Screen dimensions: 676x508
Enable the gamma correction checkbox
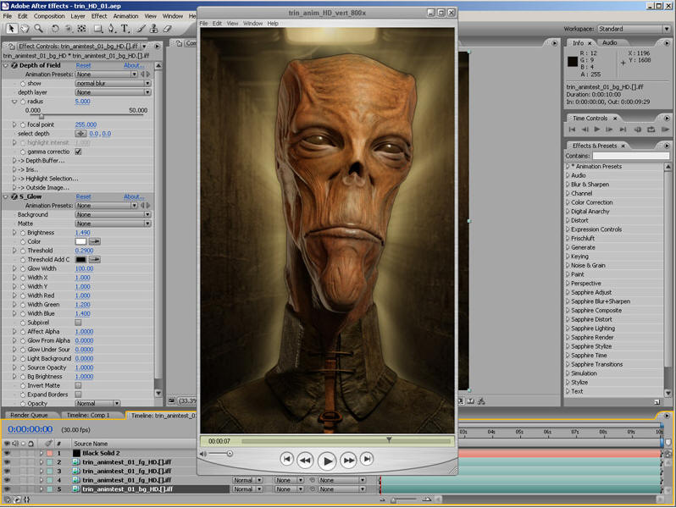tap(78, 152)
